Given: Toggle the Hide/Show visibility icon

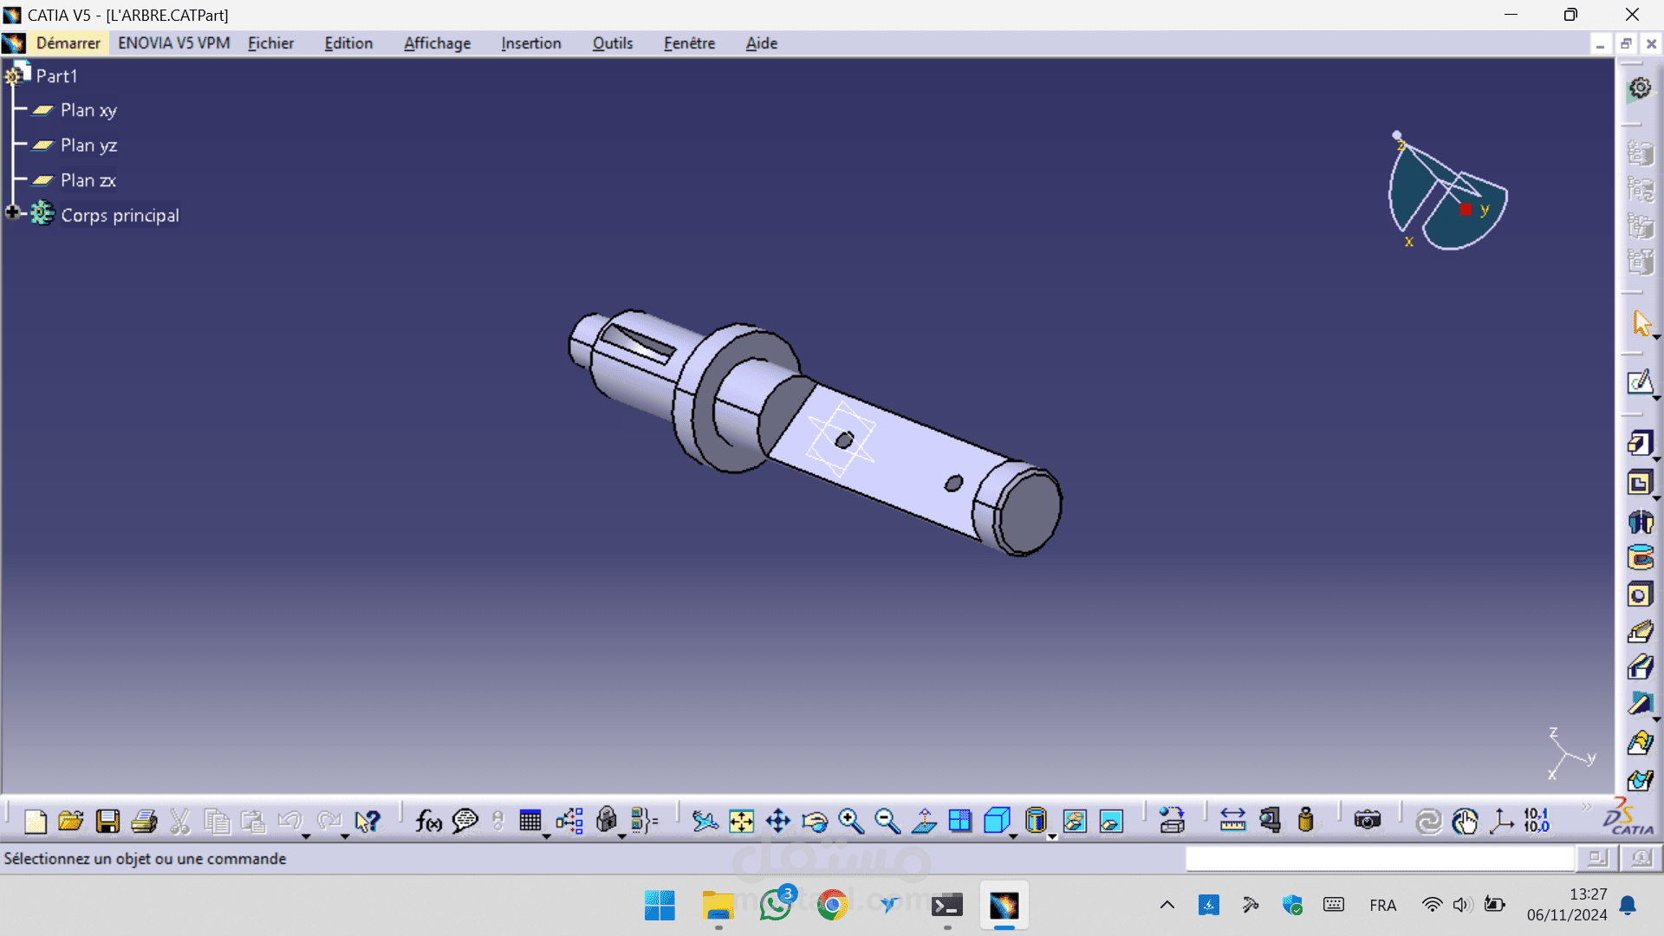Looking at the screenshot, I should click(x=1075, y=821).
